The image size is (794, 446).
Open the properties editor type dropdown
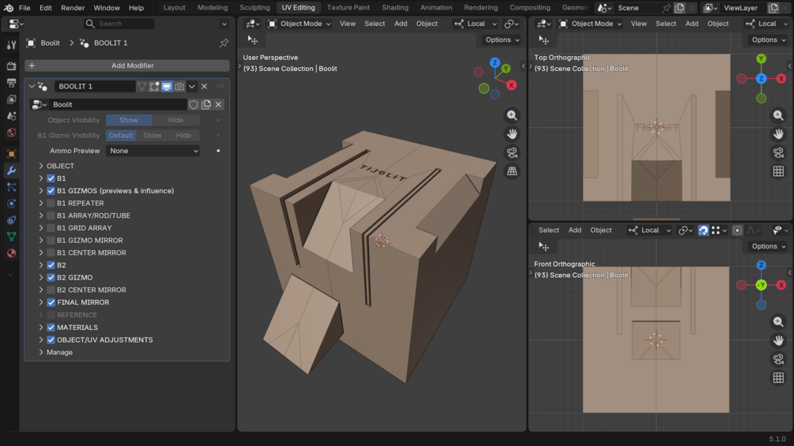[x=17, y=24]
